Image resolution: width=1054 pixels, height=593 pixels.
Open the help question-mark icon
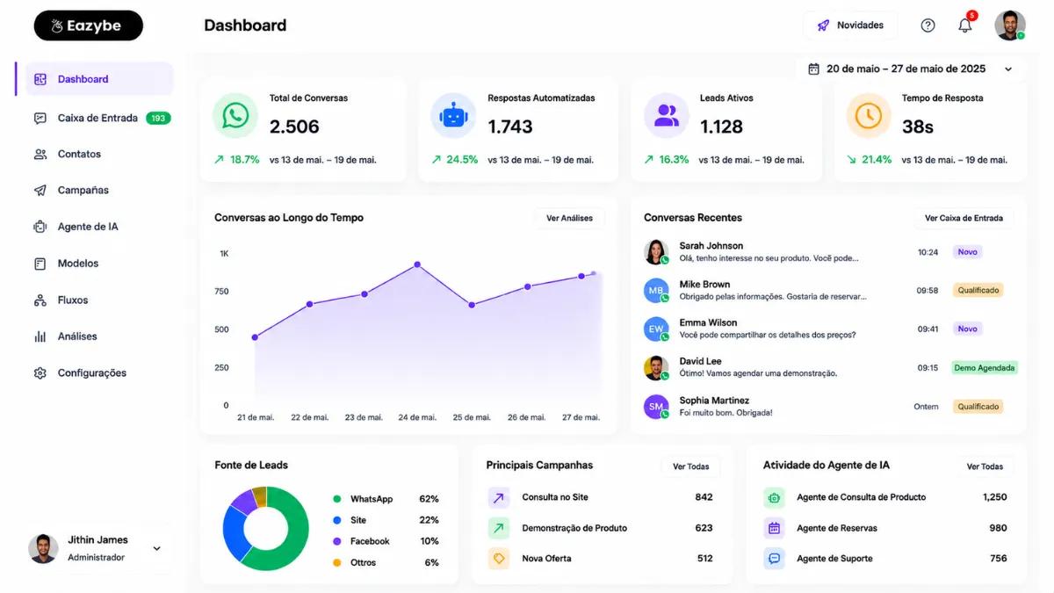tap(928, 25)
